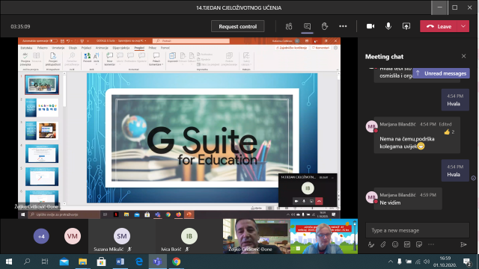Screen dimensions: 479x269
Task: Open the +4 more participants bubble
Action: click(x=41, y=236)
